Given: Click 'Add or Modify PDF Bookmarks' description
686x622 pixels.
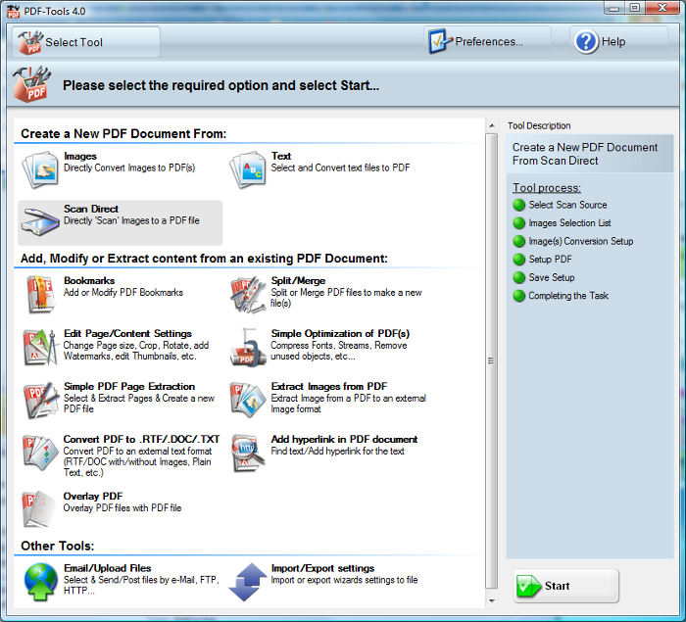Looking at the screenshot, I should [x=123, y=293].
